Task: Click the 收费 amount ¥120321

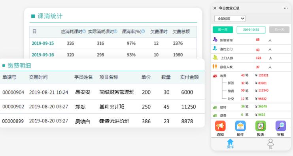Action: [x=262, y=75]
